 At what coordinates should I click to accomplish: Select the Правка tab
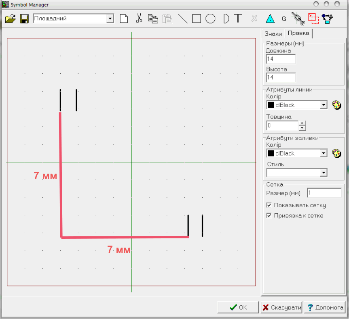tap(298, 33)
